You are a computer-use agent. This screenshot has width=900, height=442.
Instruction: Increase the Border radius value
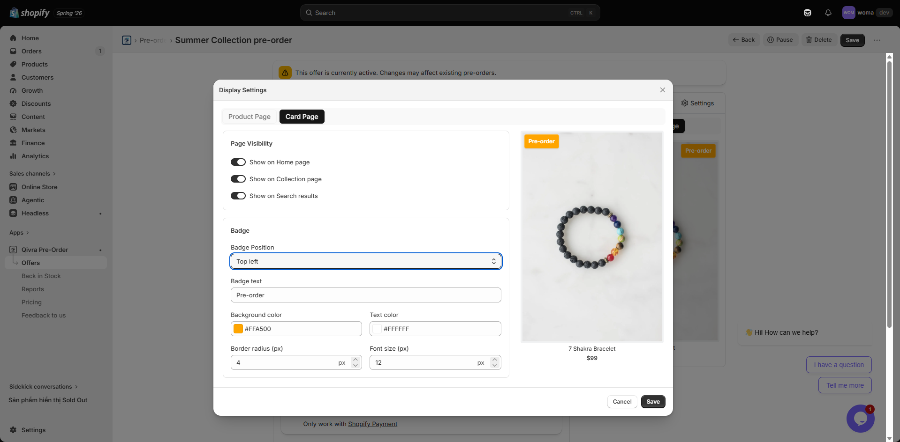(x=355, y=360)
